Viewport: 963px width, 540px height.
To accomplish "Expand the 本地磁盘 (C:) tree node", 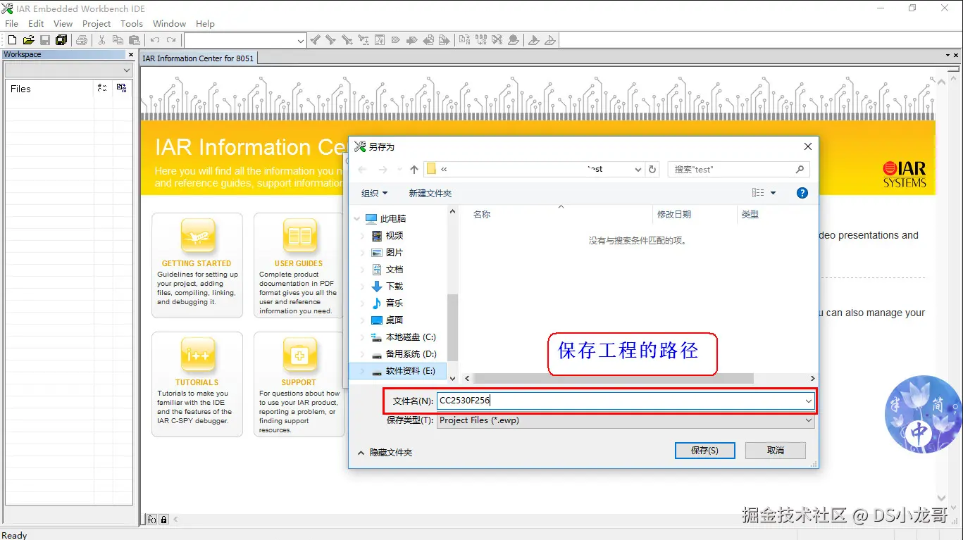I will click(x=363, y=337).
